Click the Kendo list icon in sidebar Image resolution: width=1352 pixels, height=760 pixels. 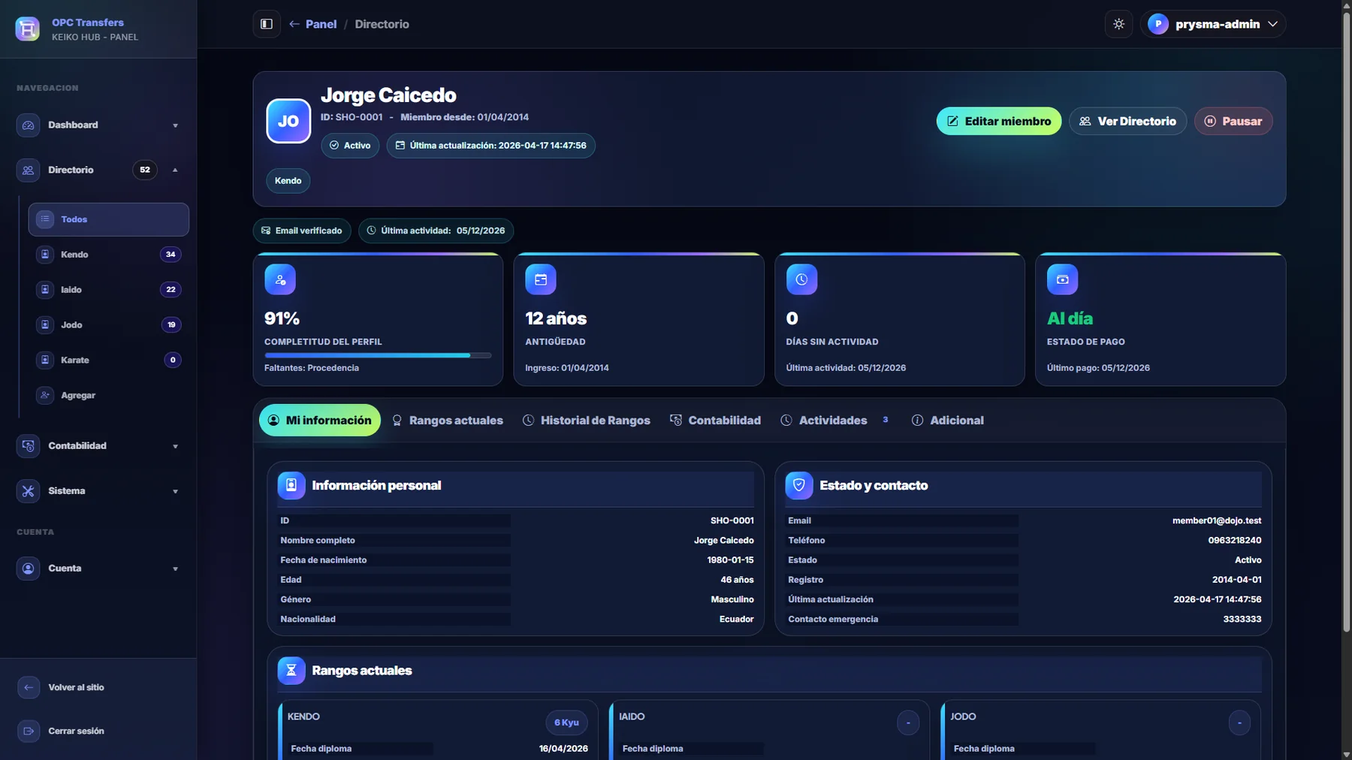pyautogui.click(x=45, y=255)
